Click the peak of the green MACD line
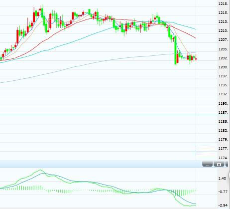The width and height of the screenshot is (230, 209). 40,170
